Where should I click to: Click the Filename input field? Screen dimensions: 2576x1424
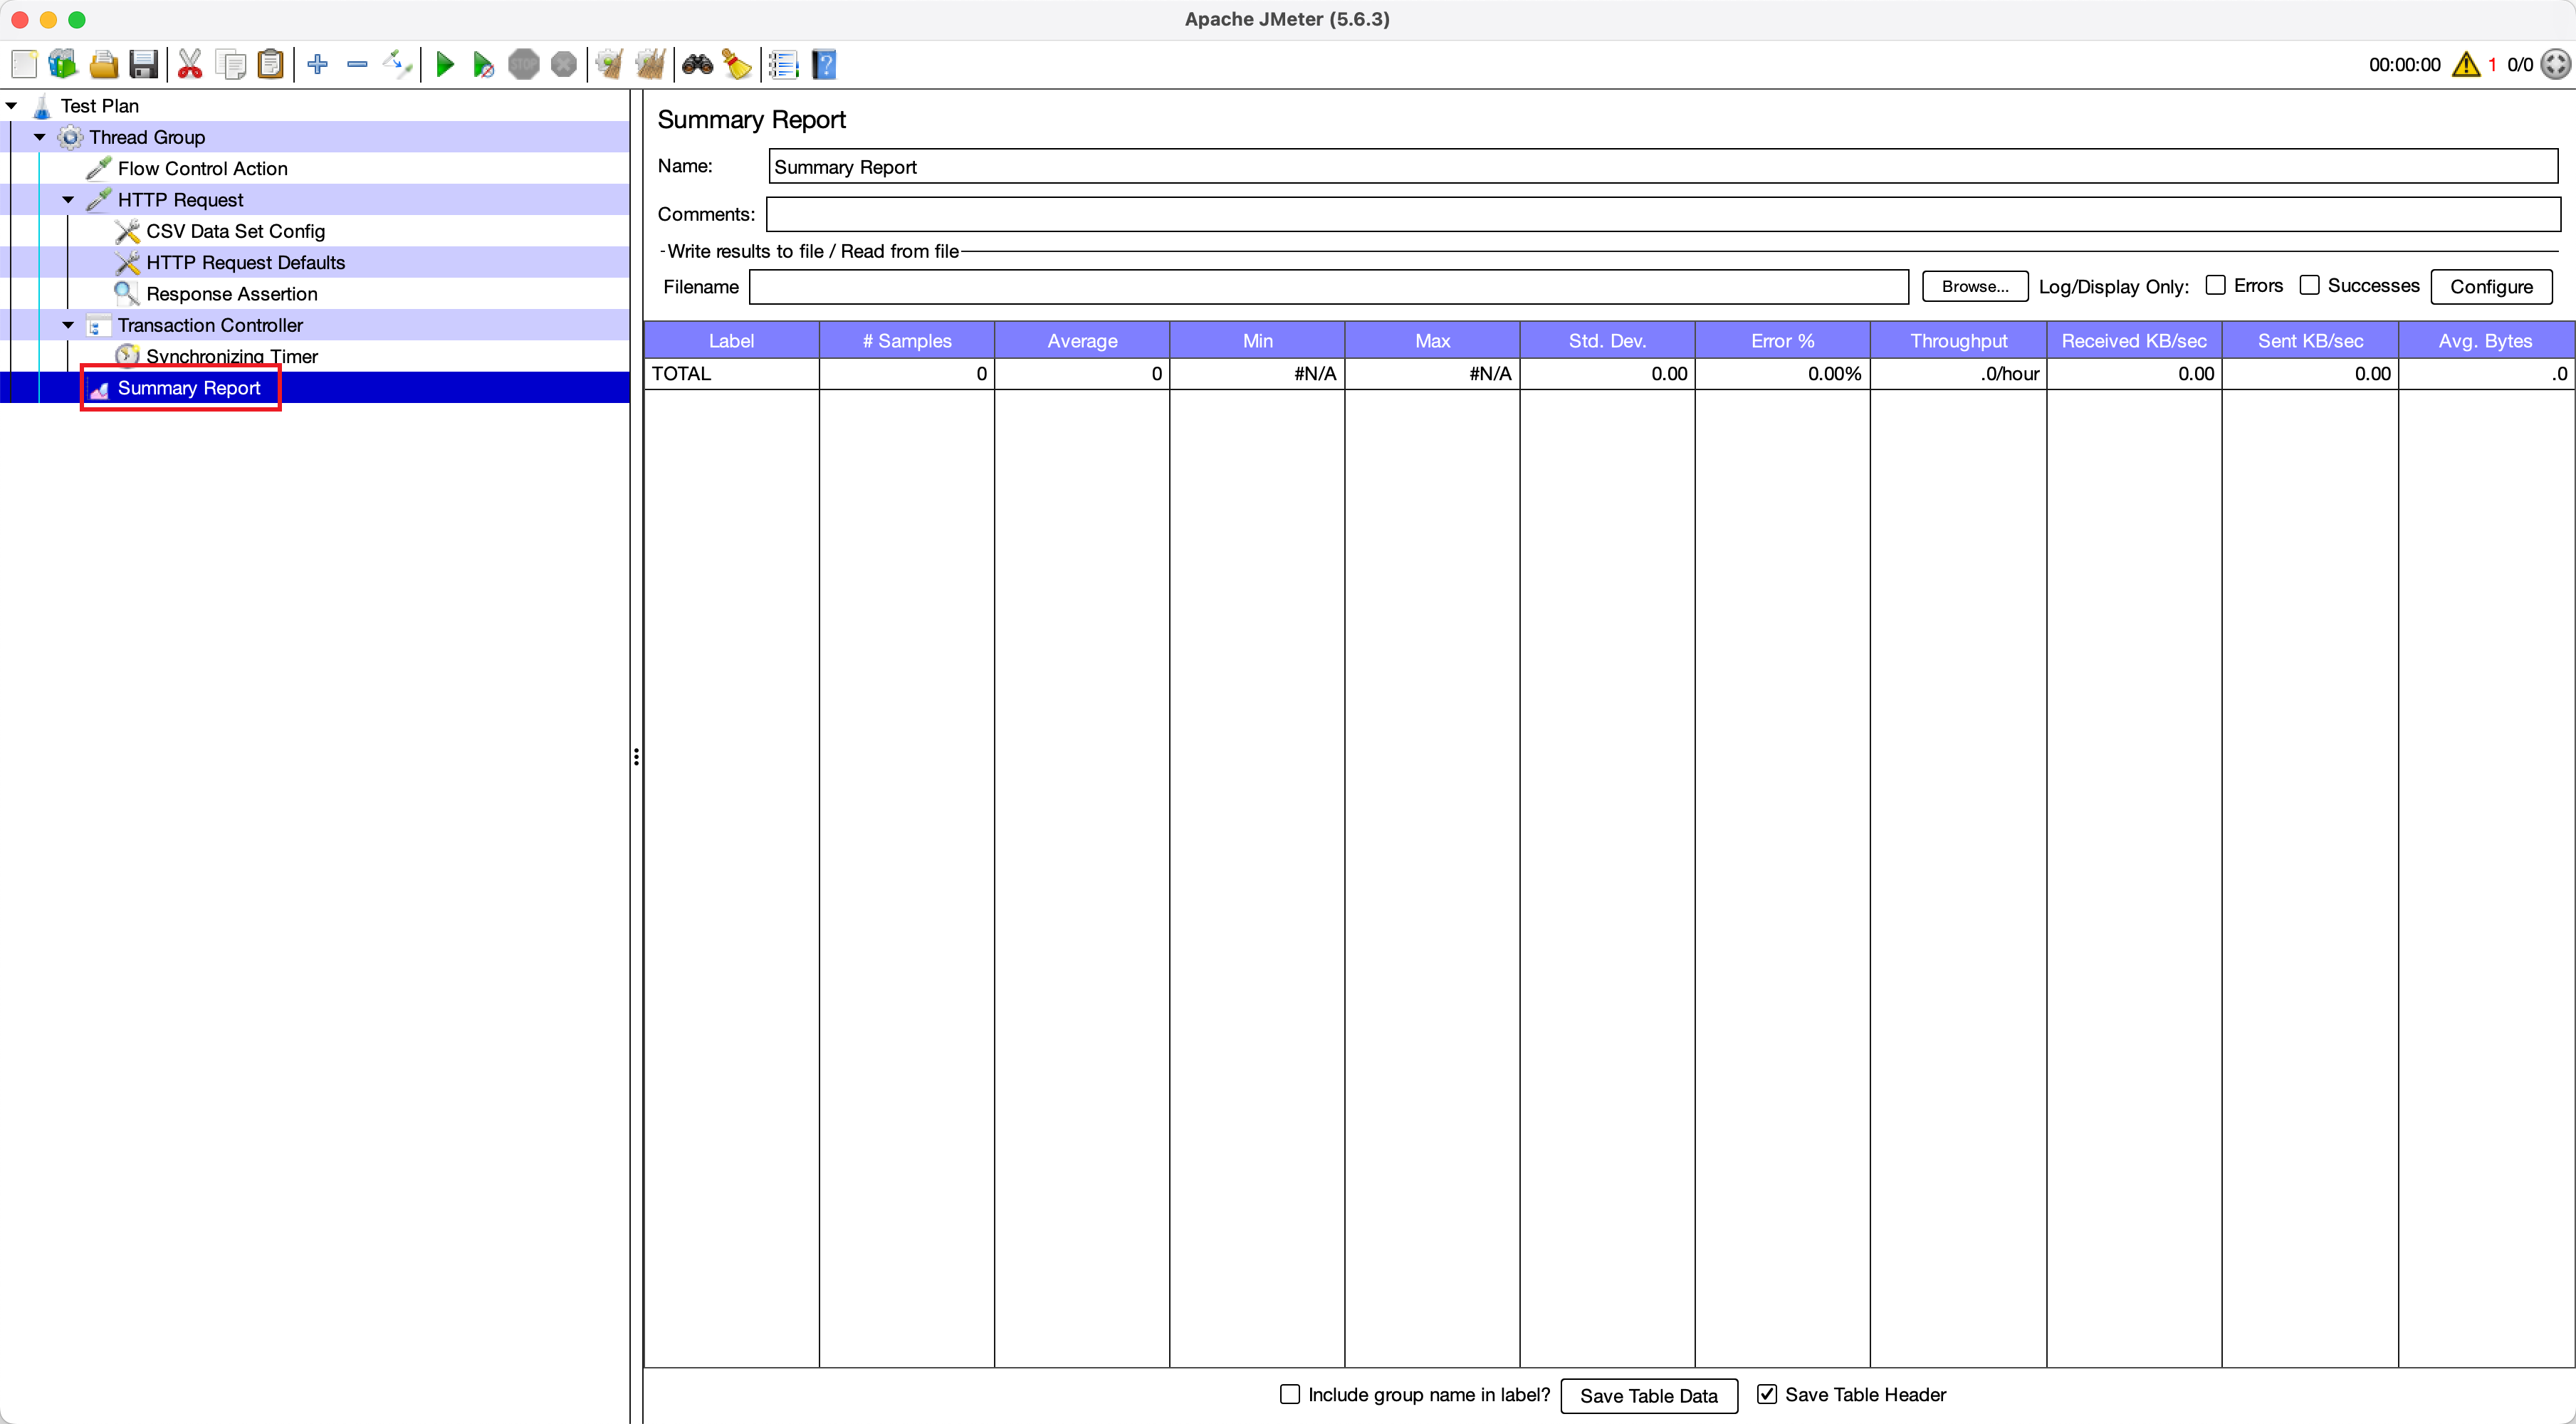[x=1329, y=287]
